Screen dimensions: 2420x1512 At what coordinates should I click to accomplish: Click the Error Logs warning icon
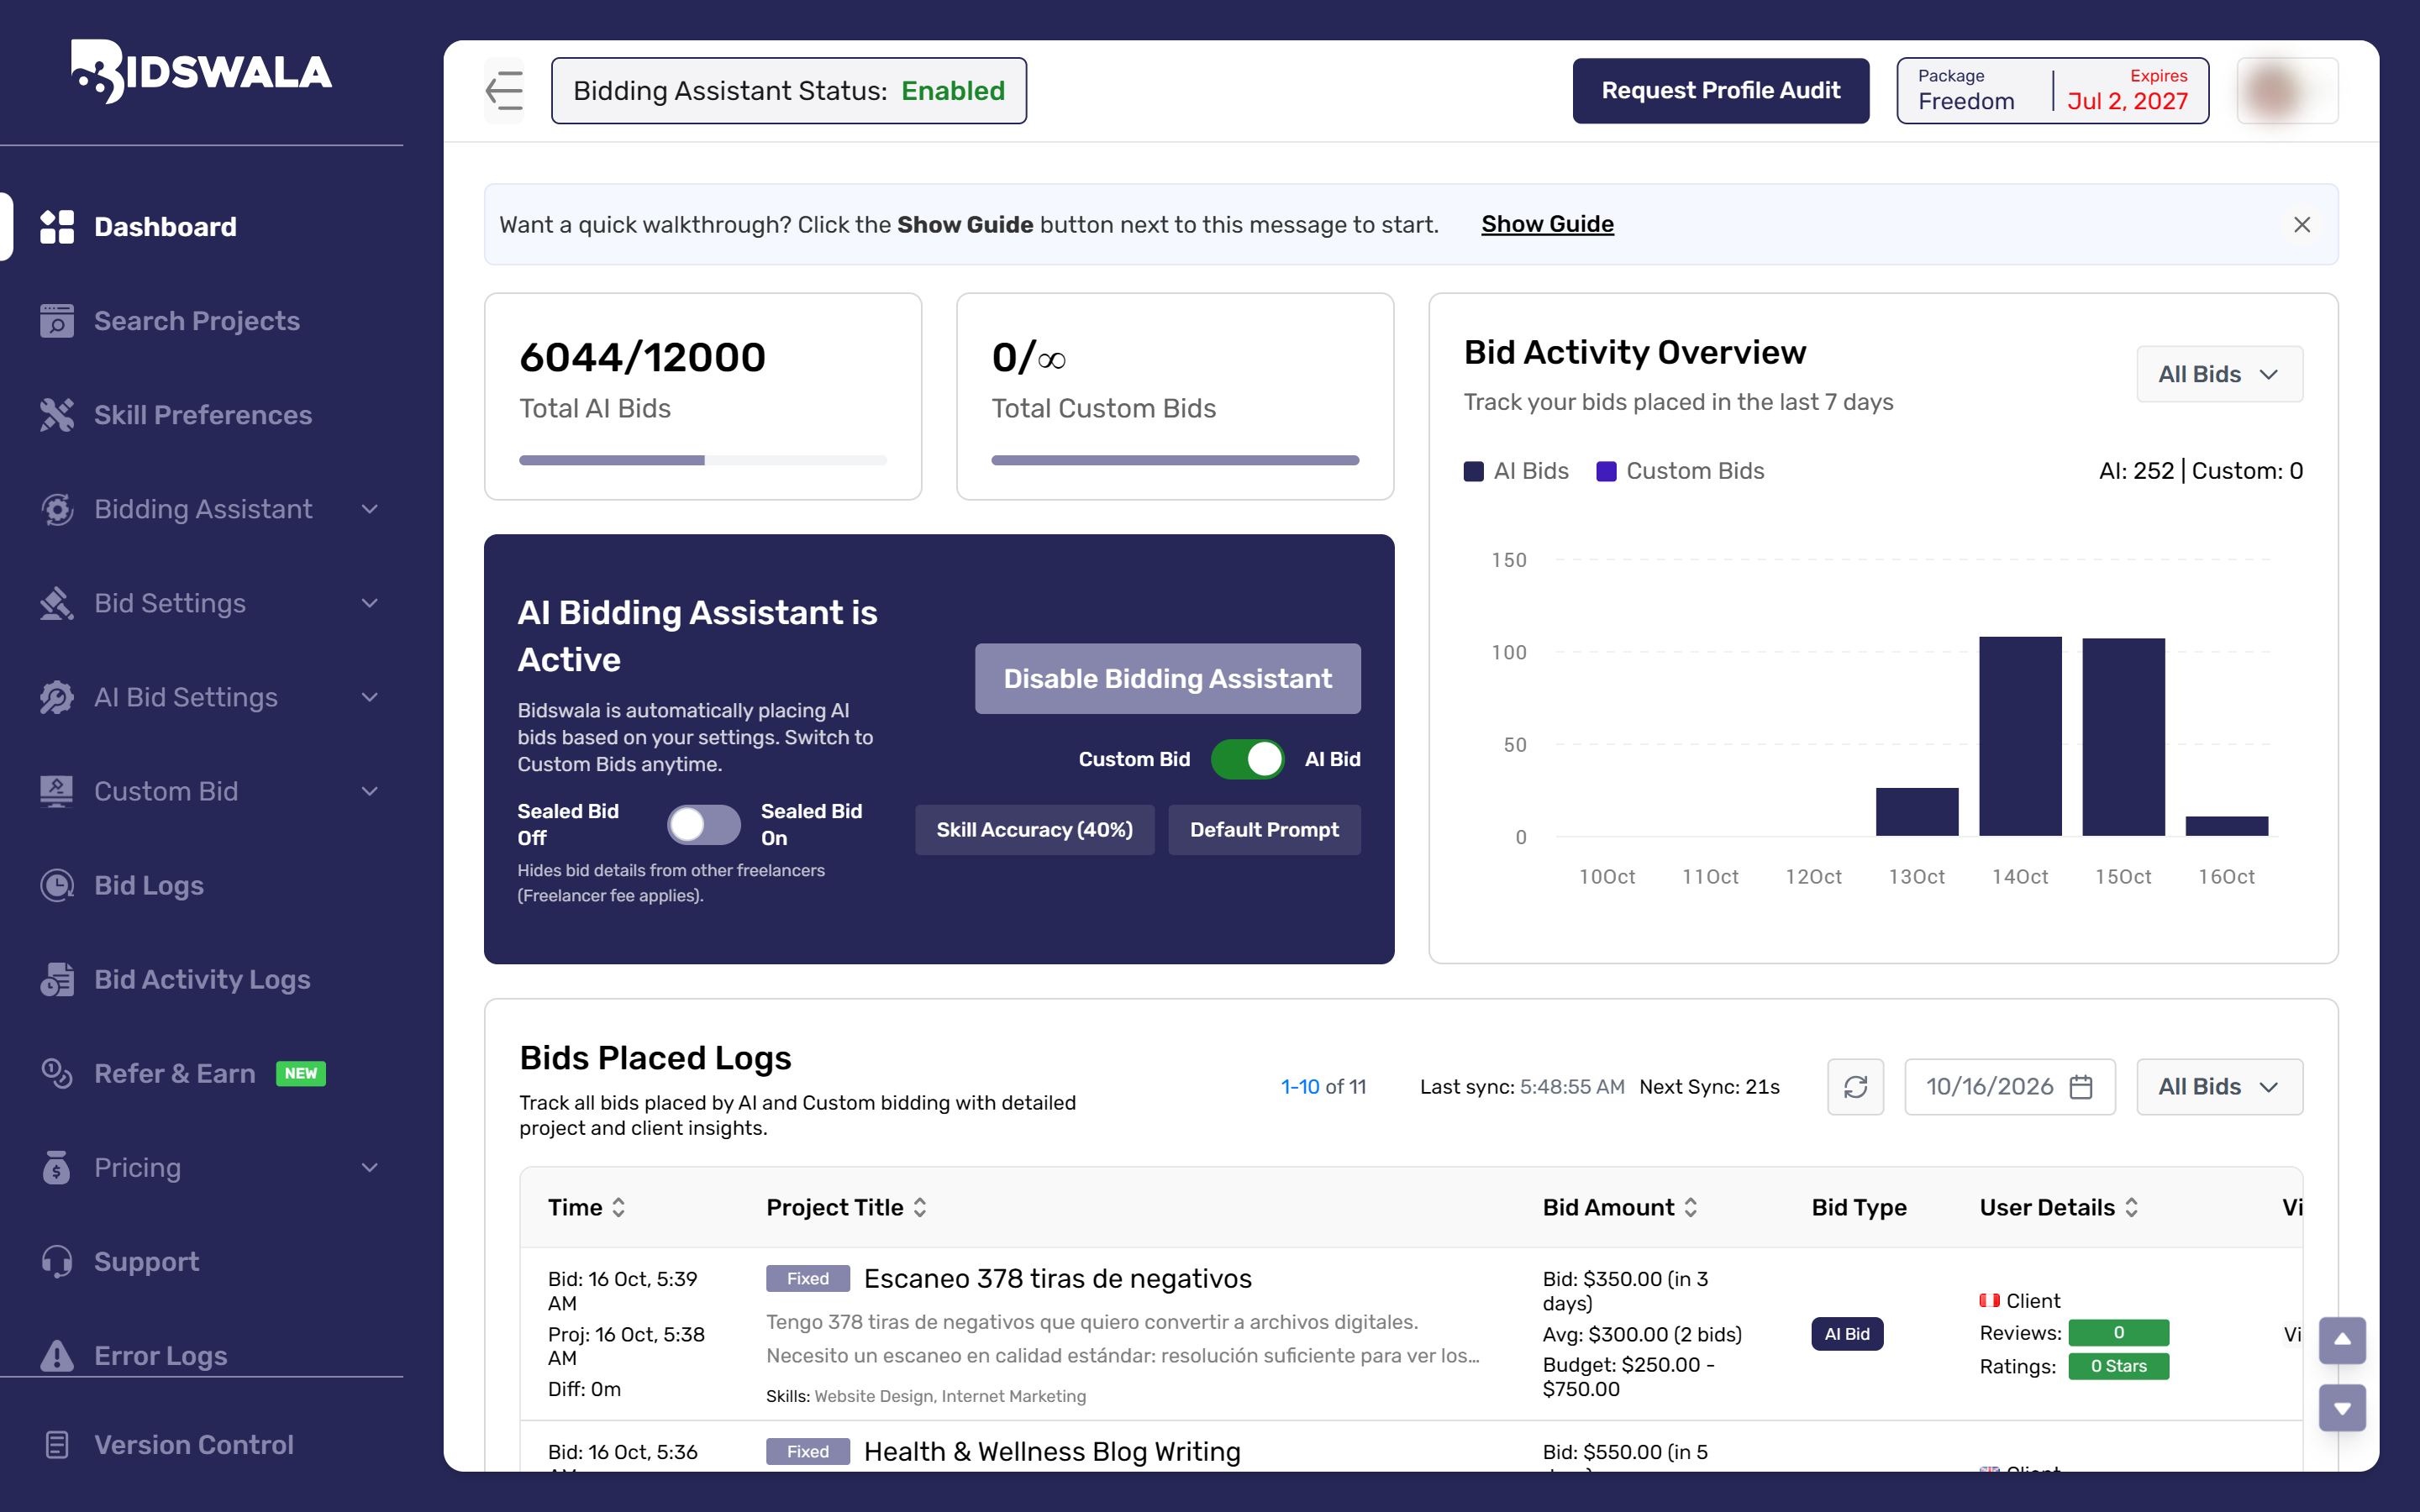(x=57, y=1355)
